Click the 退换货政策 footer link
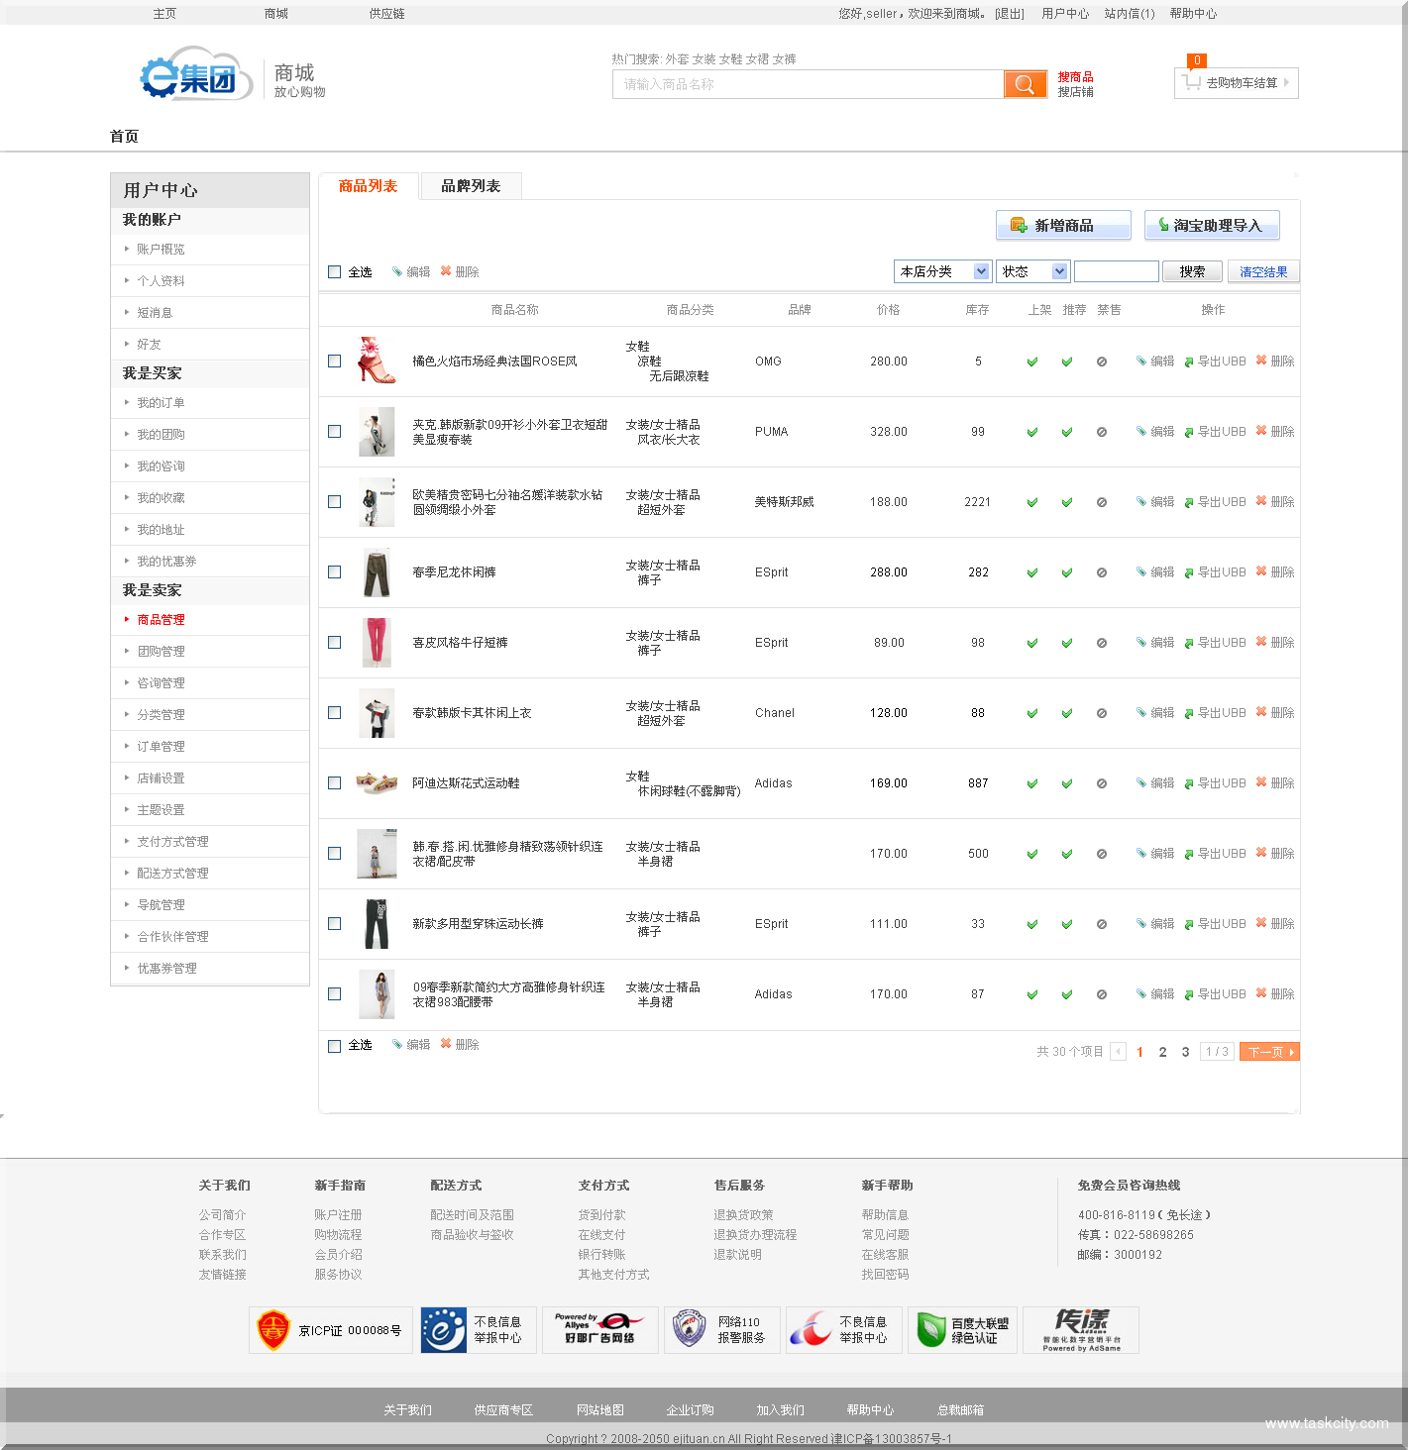The image size is (1408, 1450). (742, 1214)
